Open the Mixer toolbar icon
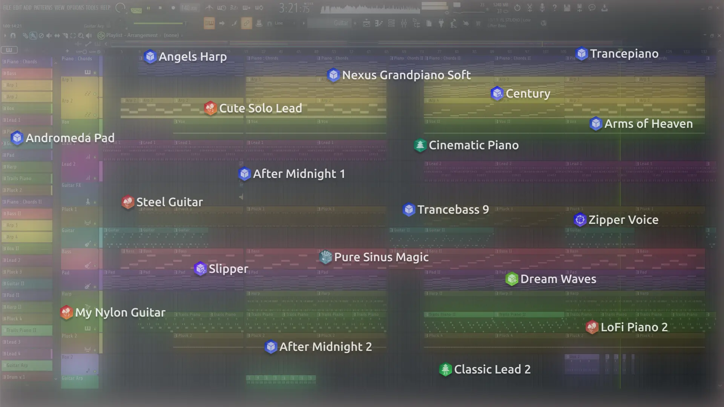This screenshot has height=407, width=724. (x=404, y=23)
